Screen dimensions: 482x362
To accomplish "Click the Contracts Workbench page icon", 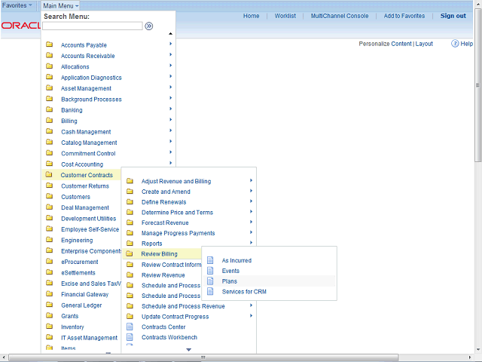I will tap(130, 337).
